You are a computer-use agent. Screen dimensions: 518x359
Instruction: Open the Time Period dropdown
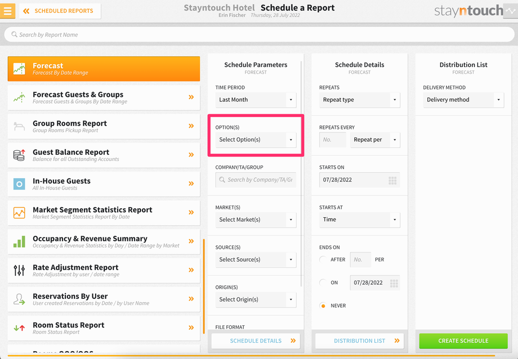(256, 100)
